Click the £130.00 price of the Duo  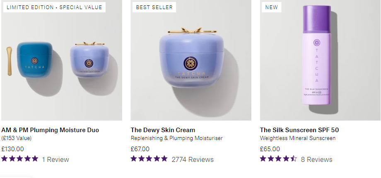13,149
